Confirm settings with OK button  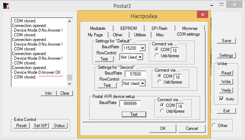pyautogui.click(x=163, y=128)
